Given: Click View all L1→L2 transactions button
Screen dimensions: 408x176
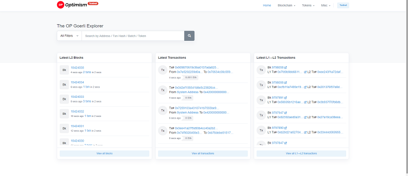Looking at the screenshot, I should (301, 153).
